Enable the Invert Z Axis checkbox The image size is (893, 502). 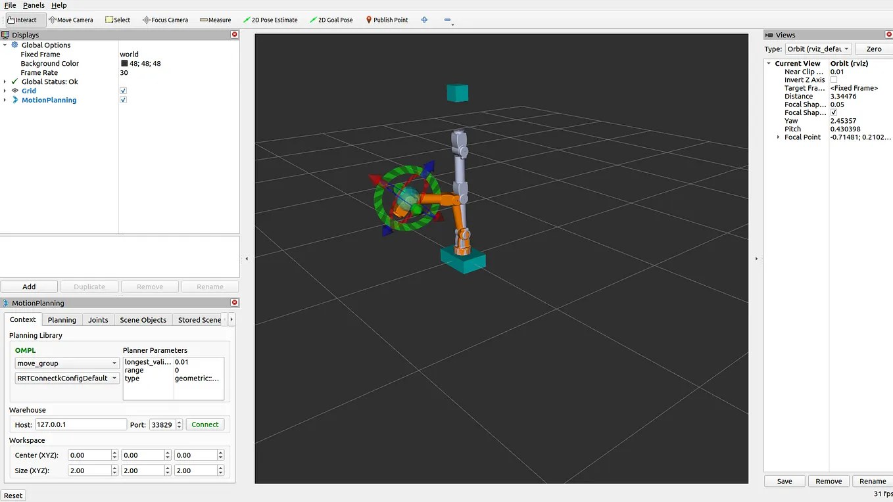[x=834, y=80]
